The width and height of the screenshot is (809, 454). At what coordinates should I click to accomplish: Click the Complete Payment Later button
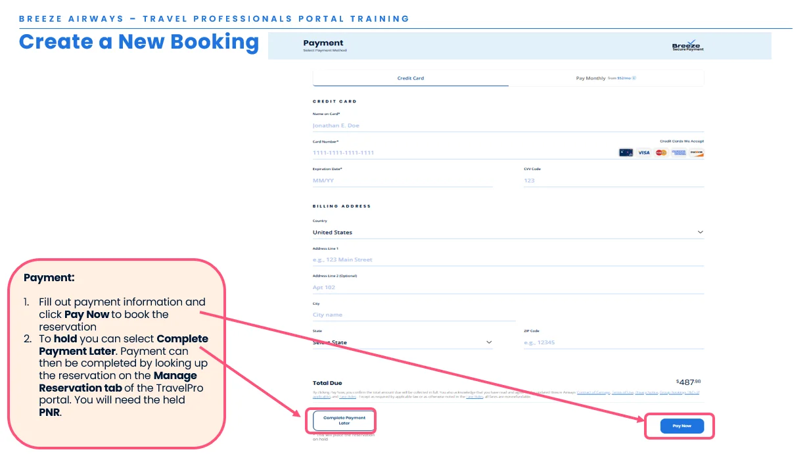(344, 420)
